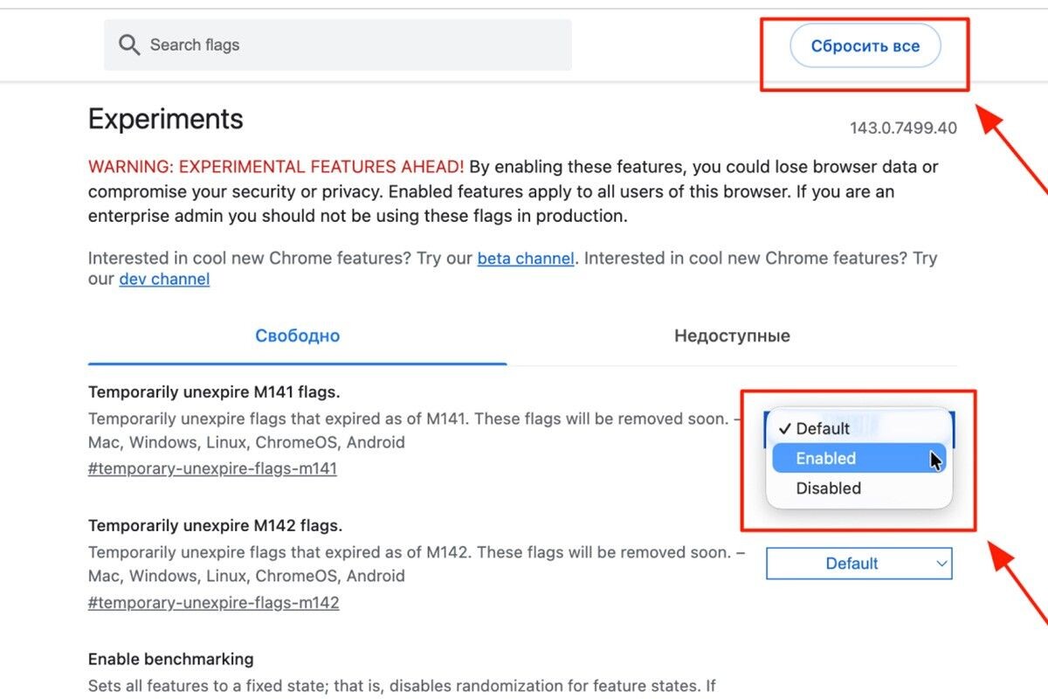The width and height of the screenshot is (1048, 699).
Task: Select Enabled in the M141 flag menu
Action: tap(826, 458)
